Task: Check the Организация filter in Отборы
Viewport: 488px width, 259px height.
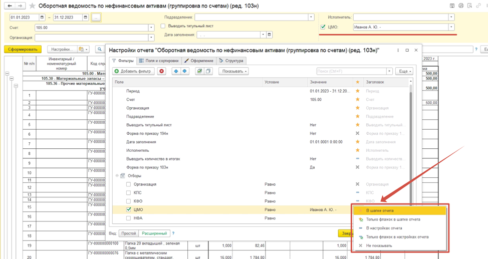Action: tap(129, 184)
